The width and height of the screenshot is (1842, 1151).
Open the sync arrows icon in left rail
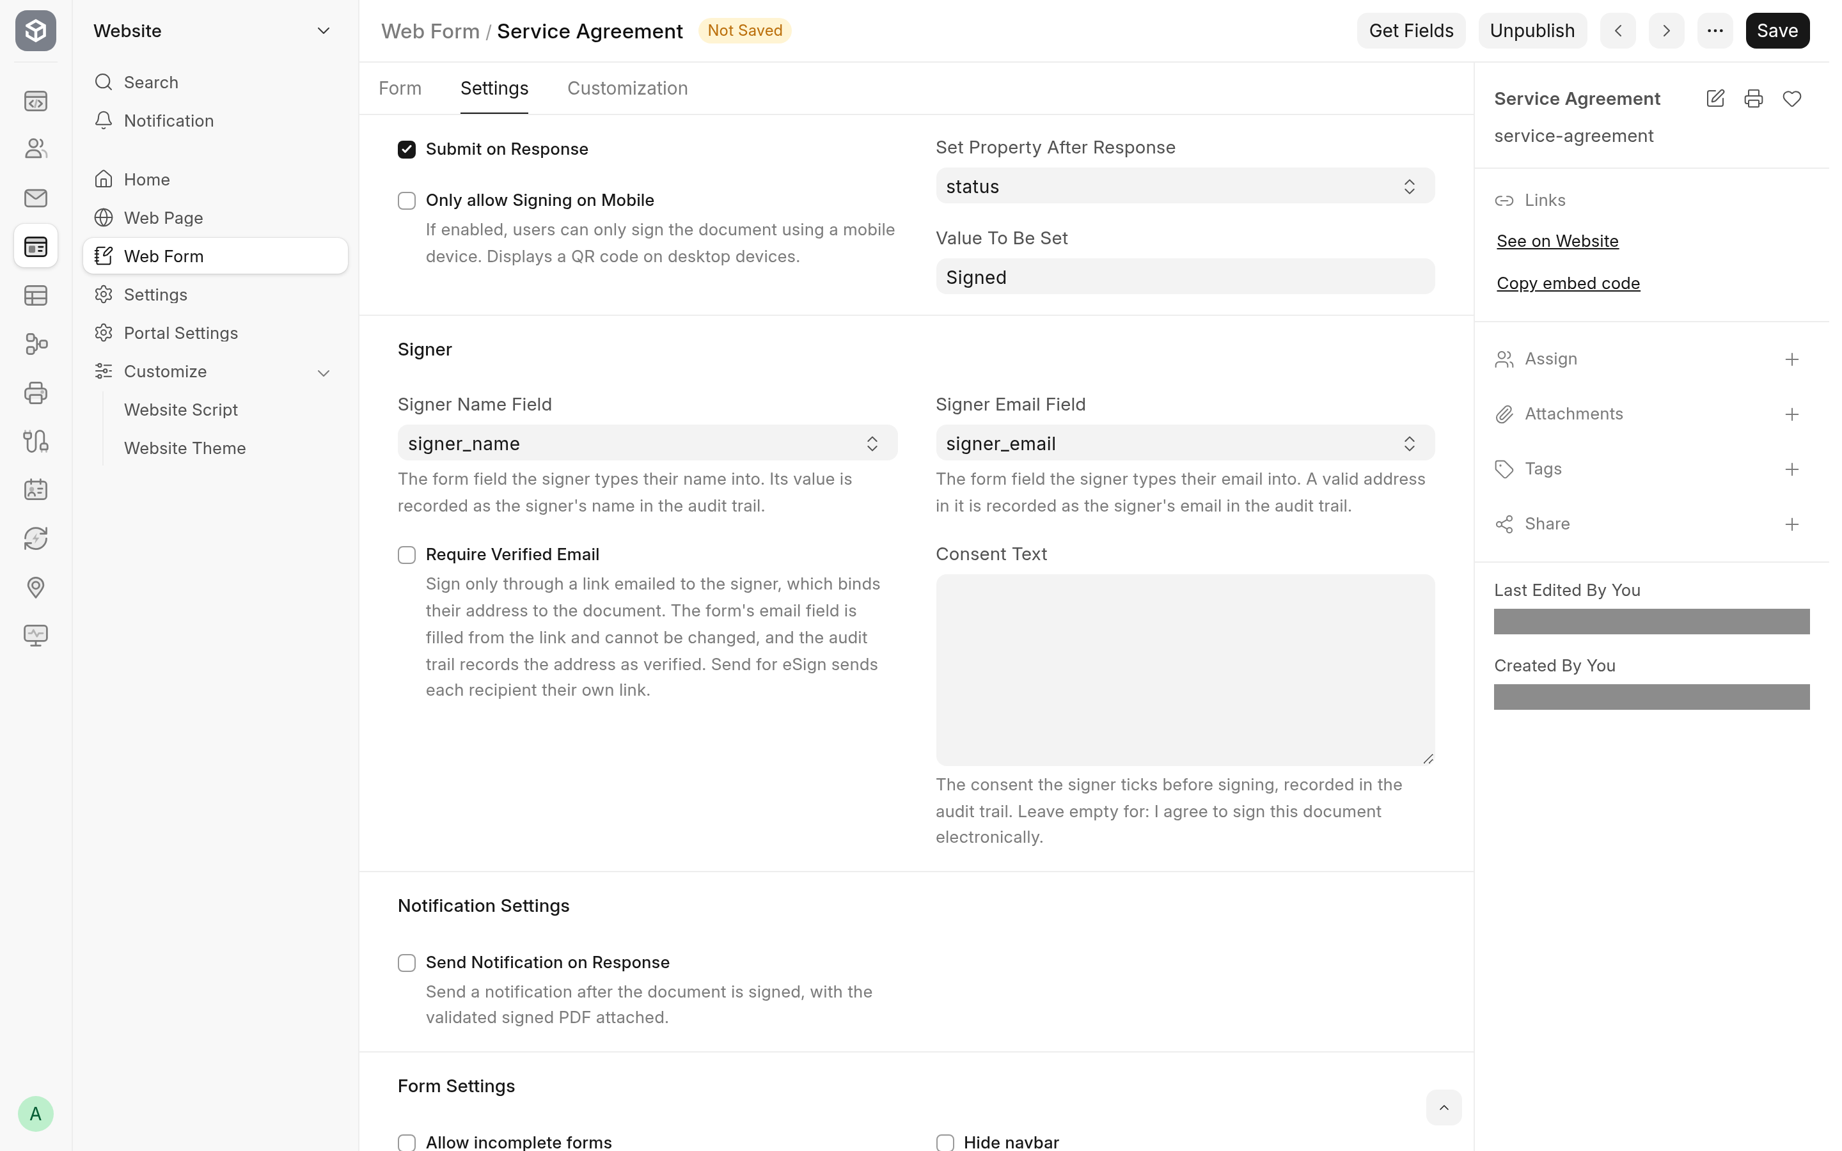point(36,538)
